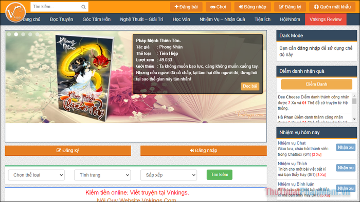Click Đăng nhập in the top bar

[x=253, y=7]
